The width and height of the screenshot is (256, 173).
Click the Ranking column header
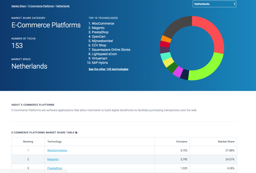tap(28, 141)
